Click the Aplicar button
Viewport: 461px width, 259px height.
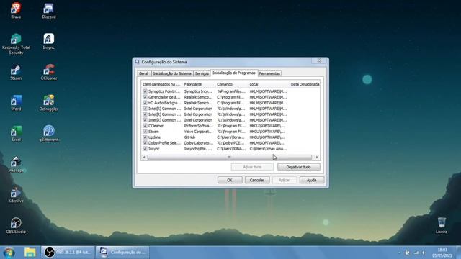tap(284, 180)
